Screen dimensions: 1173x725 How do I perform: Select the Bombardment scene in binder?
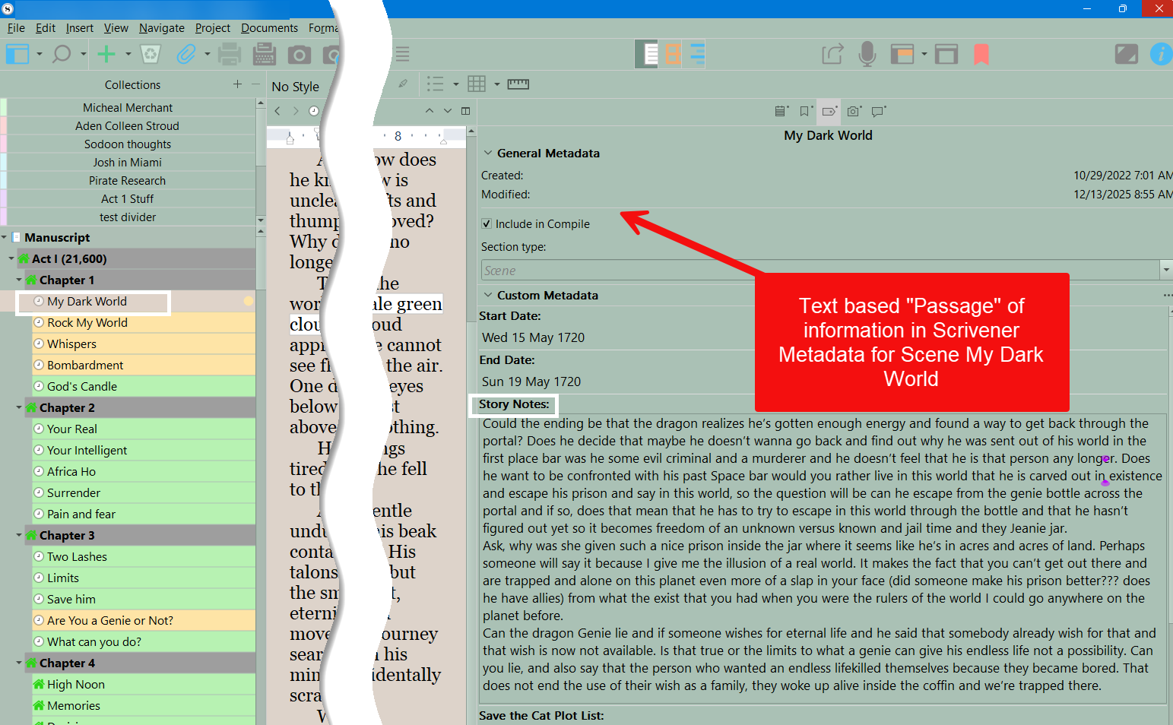[85, 366]
